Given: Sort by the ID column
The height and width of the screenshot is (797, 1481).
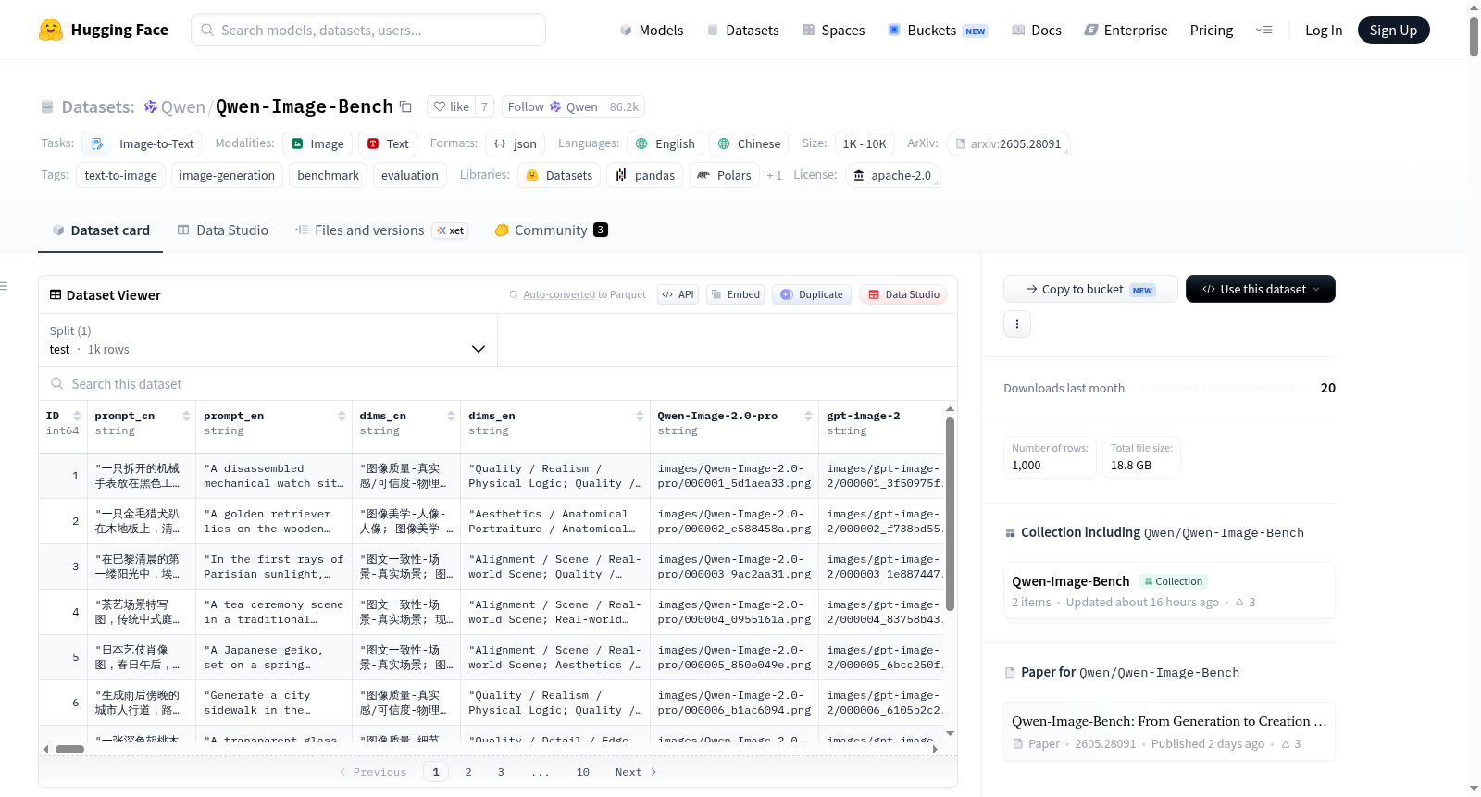Looking at the screenshot, I should (x=77, y=416).
